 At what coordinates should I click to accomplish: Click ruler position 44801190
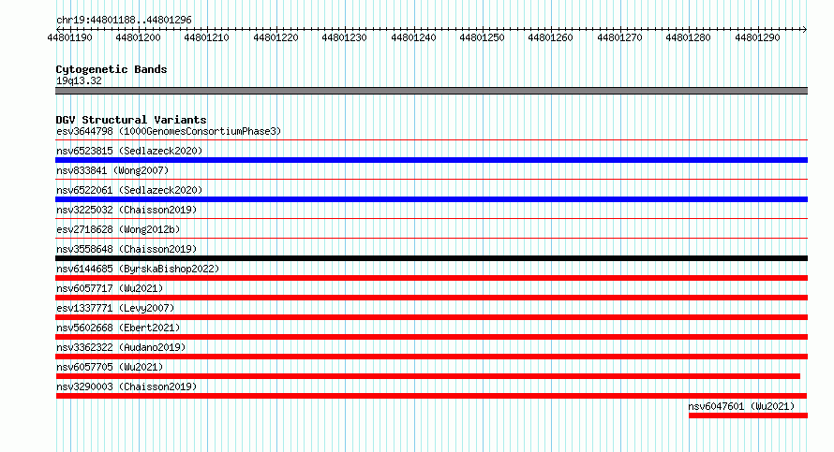[69, 37]
